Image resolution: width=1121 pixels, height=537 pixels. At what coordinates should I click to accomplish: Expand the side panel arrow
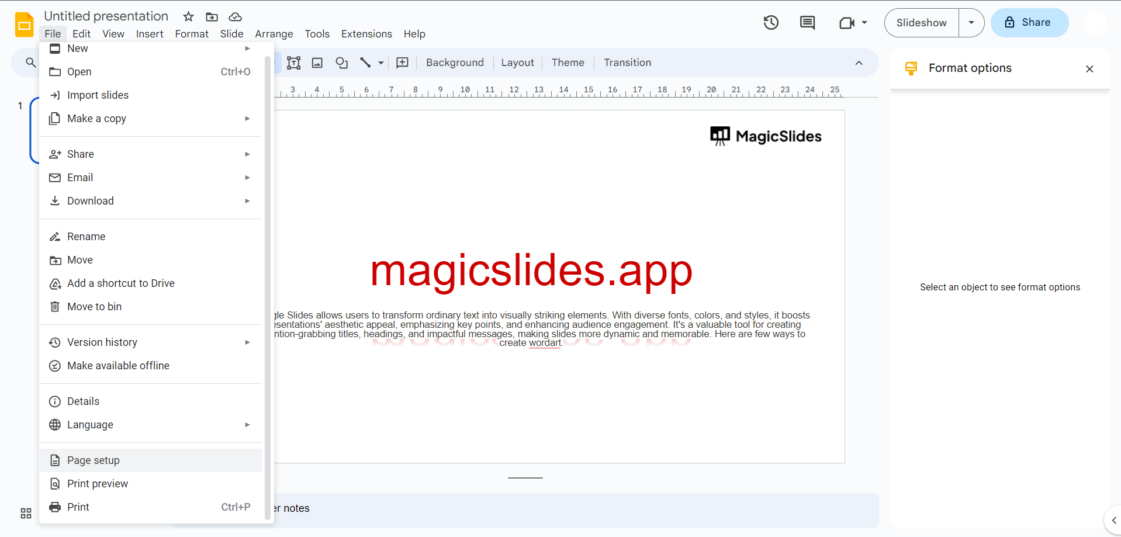coord(1113,520)
